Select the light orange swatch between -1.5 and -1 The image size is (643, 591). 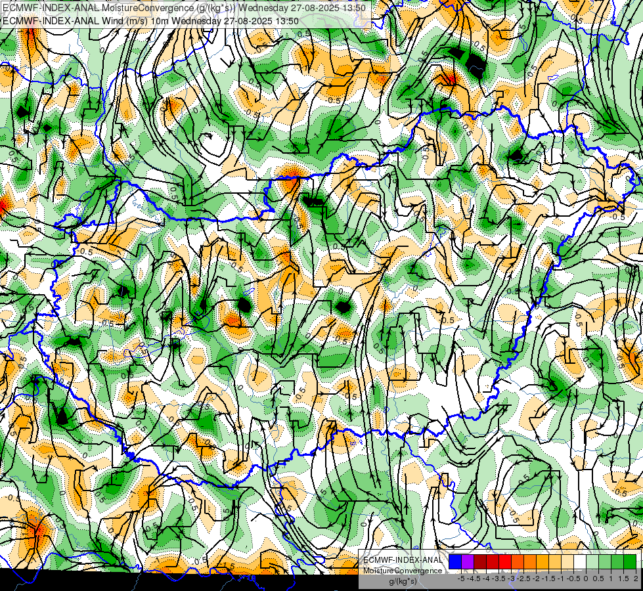(555, 561)
